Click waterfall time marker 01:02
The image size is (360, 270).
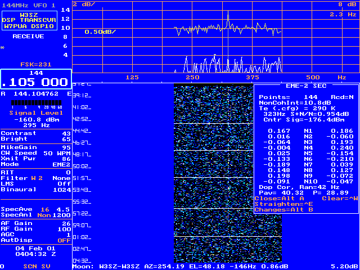(82, 237)
